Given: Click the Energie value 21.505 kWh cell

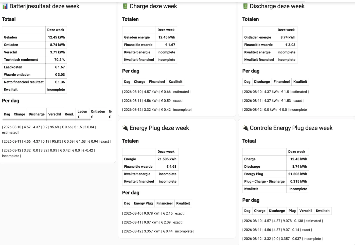Looking at the screenshot, I should [167, 159].
